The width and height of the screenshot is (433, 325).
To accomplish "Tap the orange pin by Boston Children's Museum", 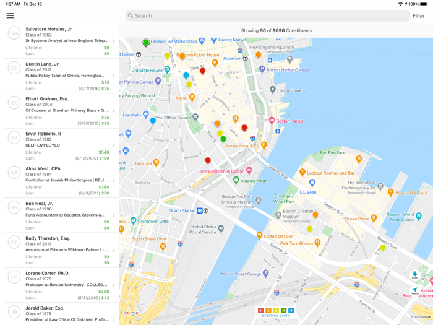I will click(x=315, y=215).
